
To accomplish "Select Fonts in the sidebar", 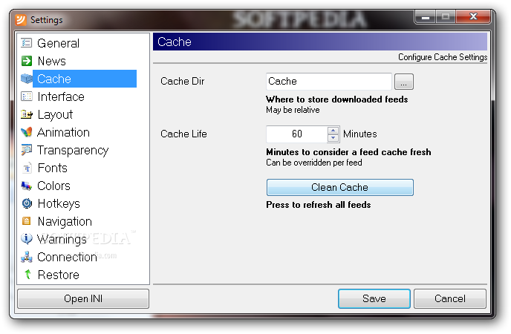I will tap(53, 168).
